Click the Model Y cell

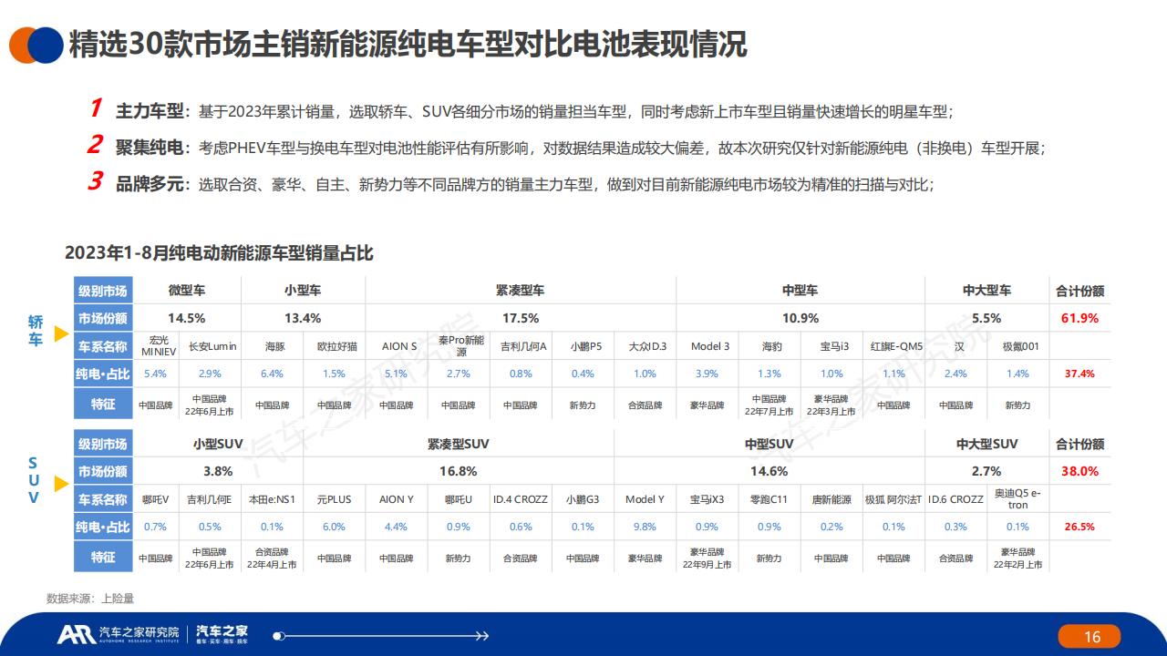(x=645, y=499)
